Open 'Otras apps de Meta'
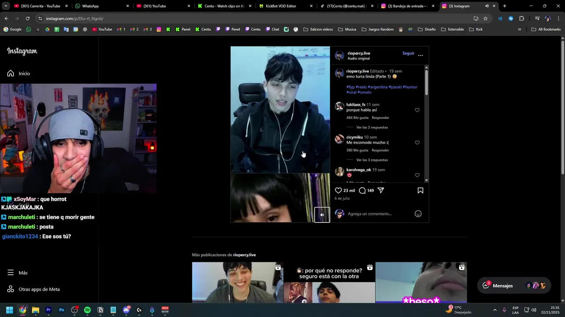 pos(34,289)
